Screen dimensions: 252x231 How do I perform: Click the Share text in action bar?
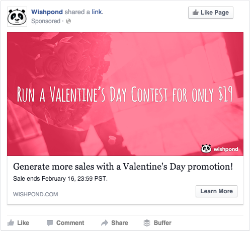[120, 223]
